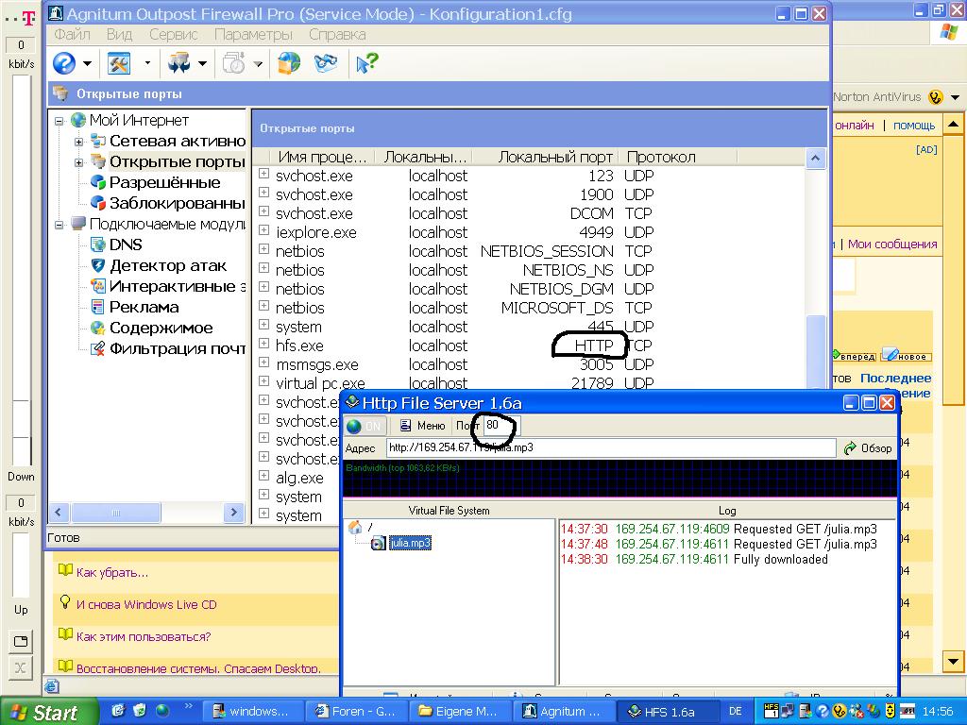967x725 pixels.
Task: Open the Параметры menu
Action: click(x=253, y=35)
